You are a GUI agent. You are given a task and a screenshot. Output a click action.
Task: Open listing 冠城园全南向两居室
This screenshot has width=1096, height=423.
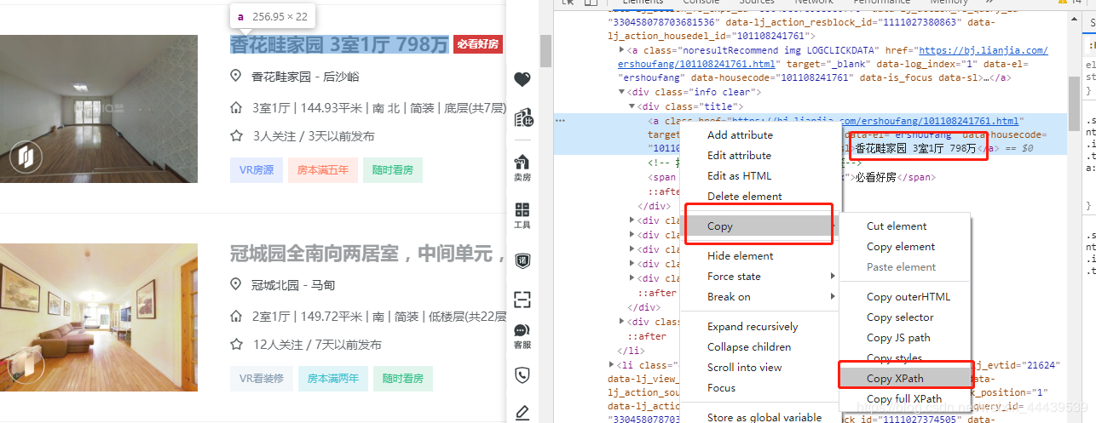coord(368,253)
